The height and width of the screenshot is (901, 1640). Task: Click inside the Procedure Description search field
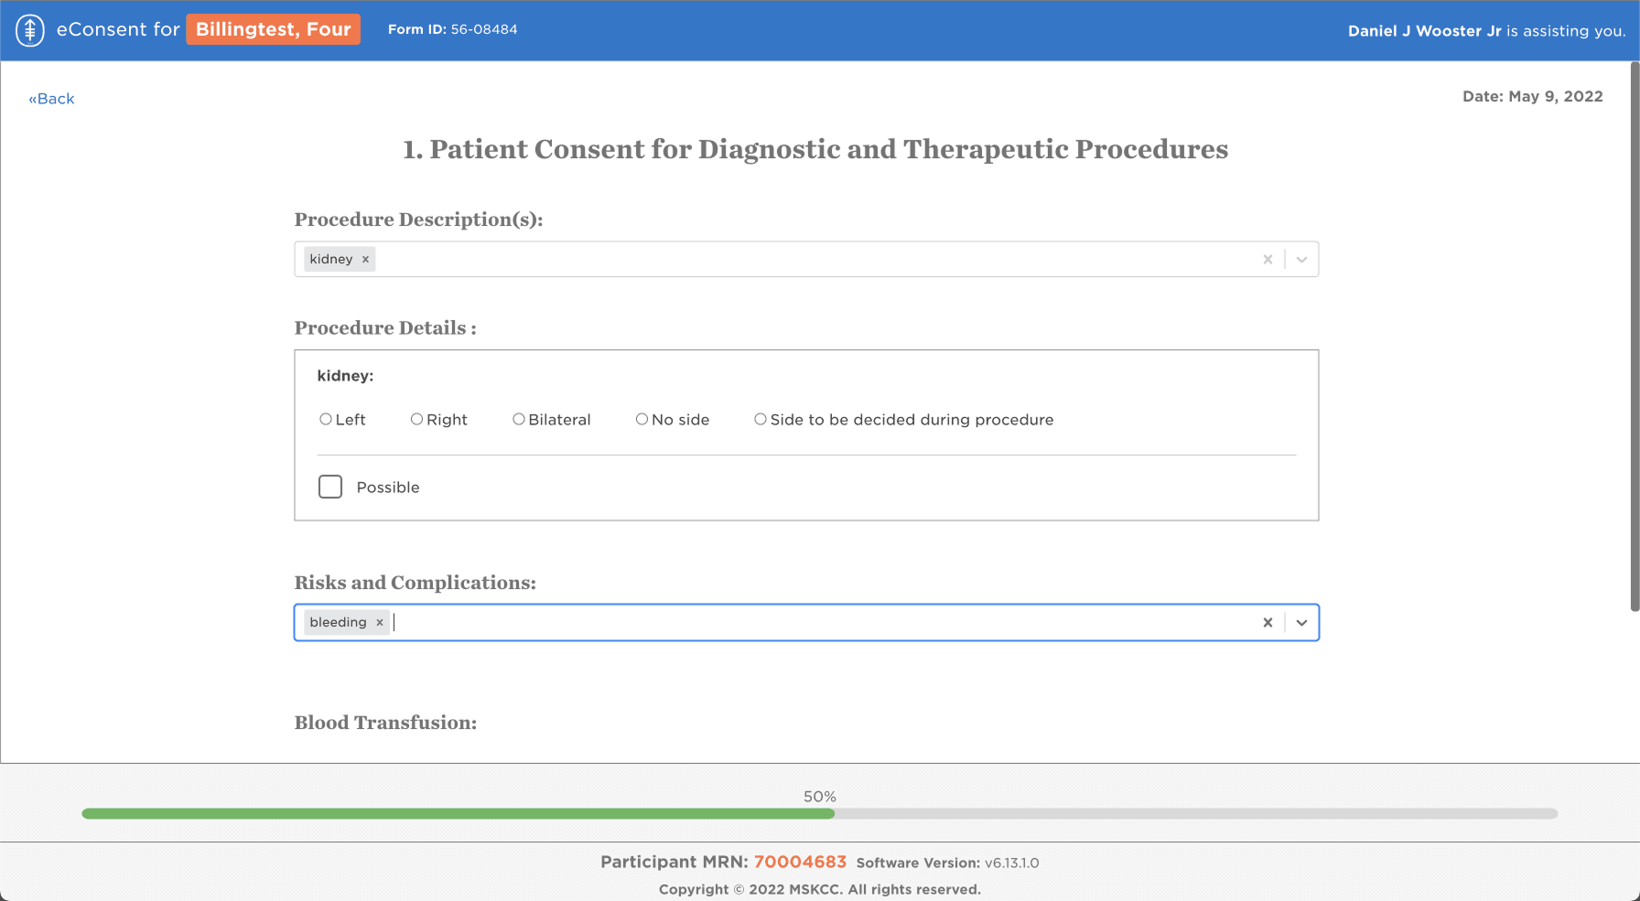coord(815,260)
